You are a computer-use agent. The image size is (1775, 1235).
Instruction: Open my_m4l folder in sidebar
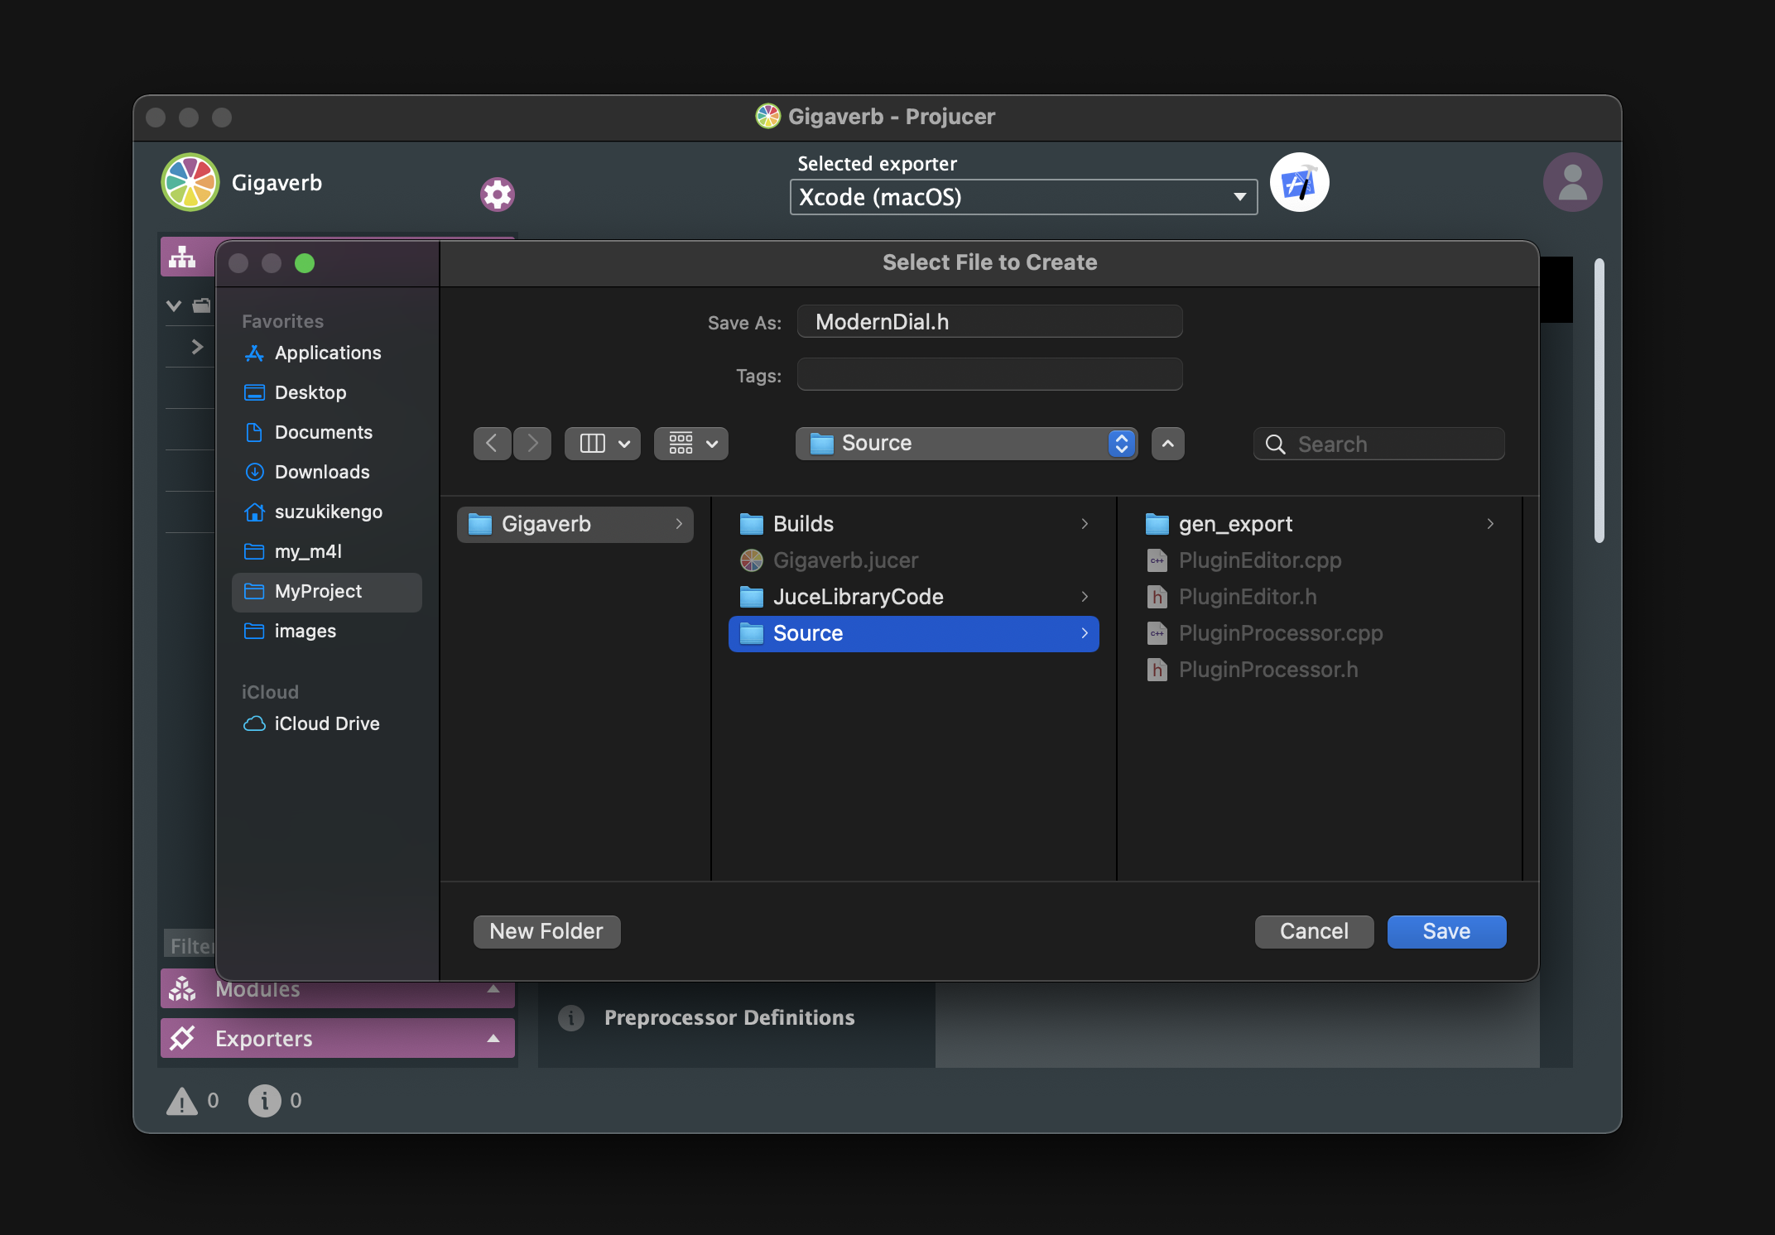click(x=327, y=551)
